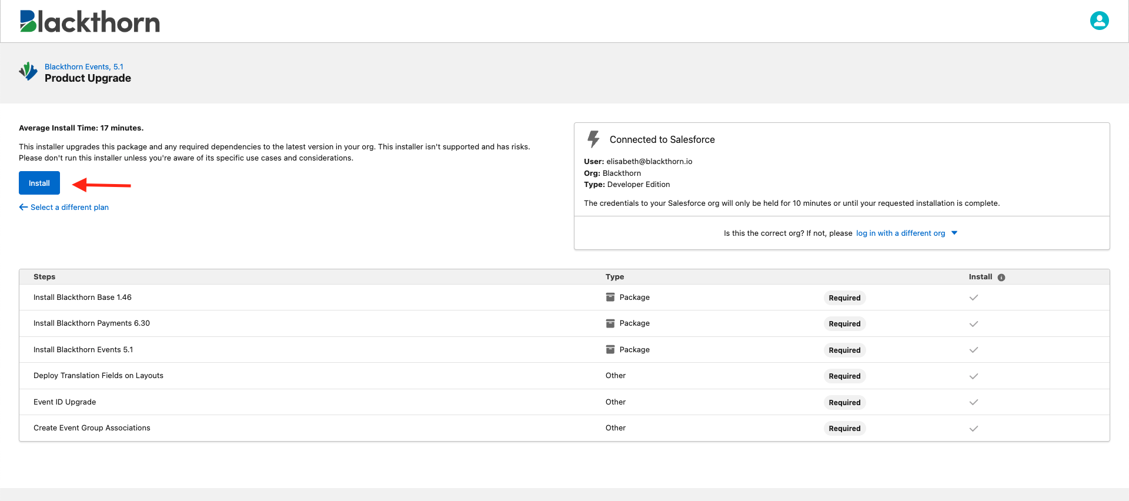The image size is (1129, 501).
Task: Click Package label for Blackthorn Events 5.1
Action: tap(634, 350)
